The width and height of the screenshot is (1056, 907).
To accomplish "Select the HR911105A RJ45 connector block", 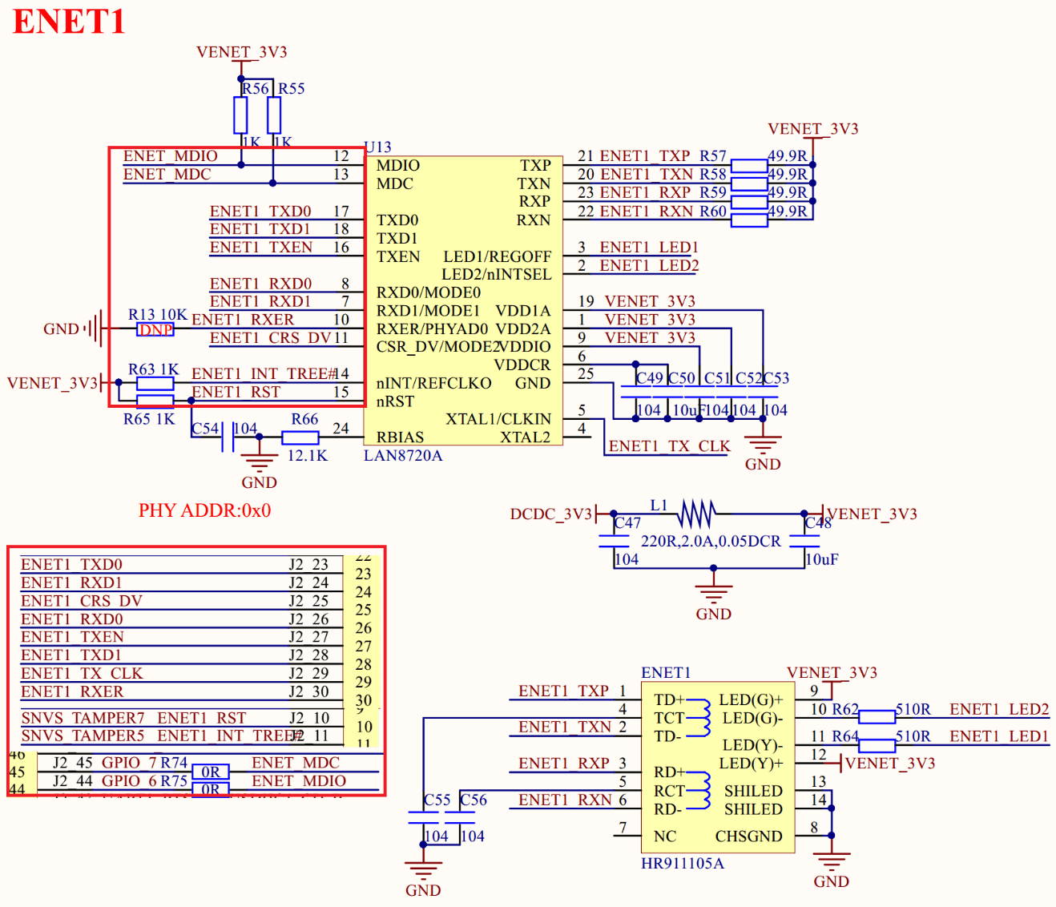I will click(718, 767).
